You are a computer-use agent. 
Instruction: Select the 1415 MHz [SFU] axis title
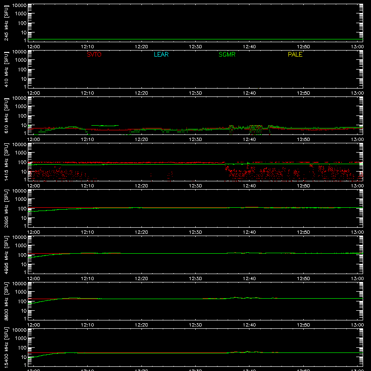(6, 162)
